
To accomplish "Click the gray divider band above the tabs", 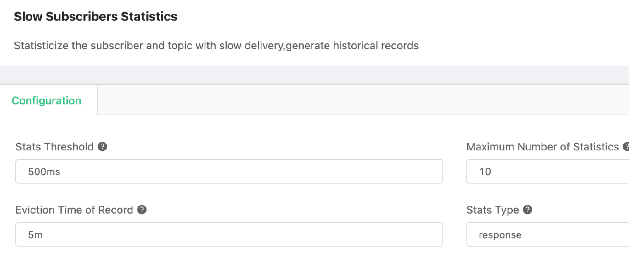I will (x=314, y=75).
